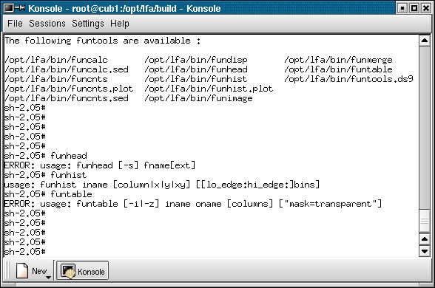Click the session toolbar drag handle

(x=7, y=270)
